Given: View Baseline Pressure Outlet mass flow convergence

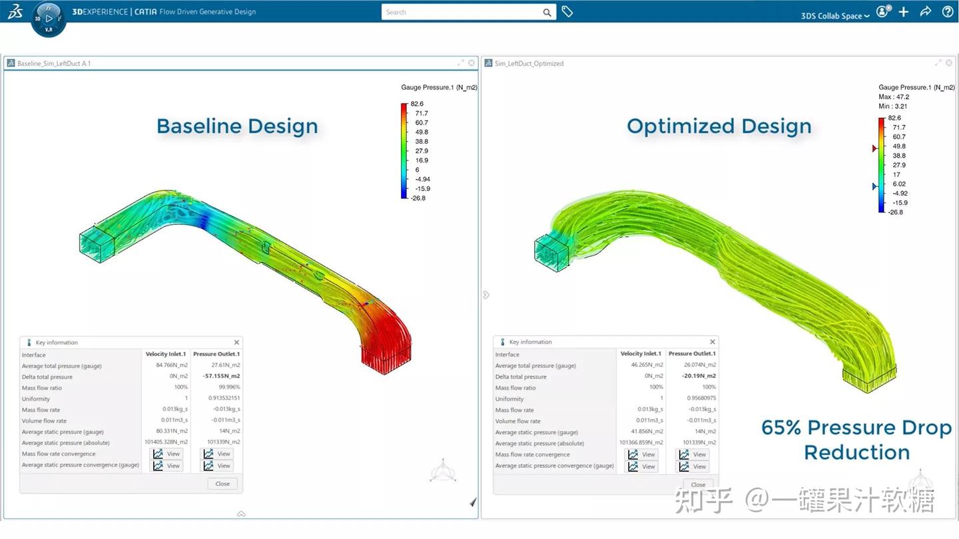Looking at the screenshot, I should pyautogui.click(x=217, y=454).
